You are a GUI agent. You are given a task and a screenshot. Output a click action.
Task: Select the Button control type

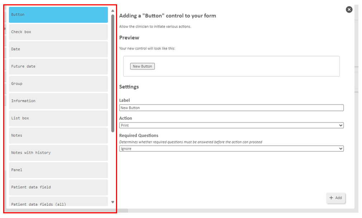coord(58,15)
